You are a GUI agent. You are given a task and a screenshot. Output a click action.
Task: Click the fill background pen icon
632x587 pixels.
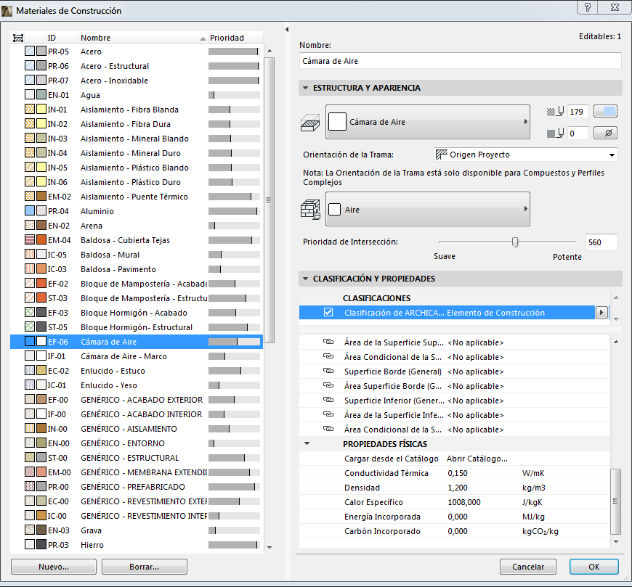pyautogui.click(x=555, y=134)
